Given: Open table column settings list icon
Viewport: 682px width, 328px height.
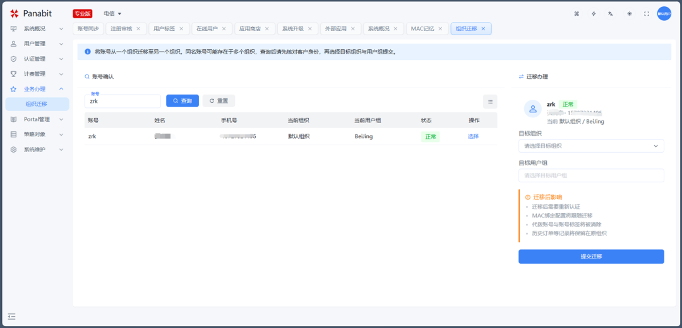Looking at the screenshot, I should 490,102.
